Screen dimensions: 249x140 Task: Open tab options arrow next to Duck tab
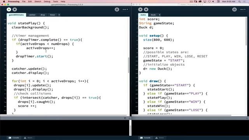click(x=160, y=15)
